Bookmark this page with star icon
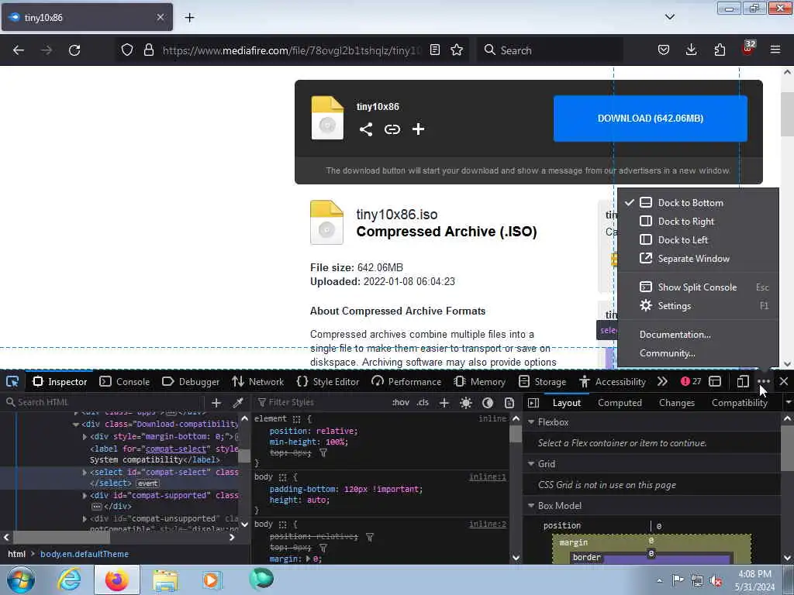This screenshot has height=595, width=794. tap(457, 50)
